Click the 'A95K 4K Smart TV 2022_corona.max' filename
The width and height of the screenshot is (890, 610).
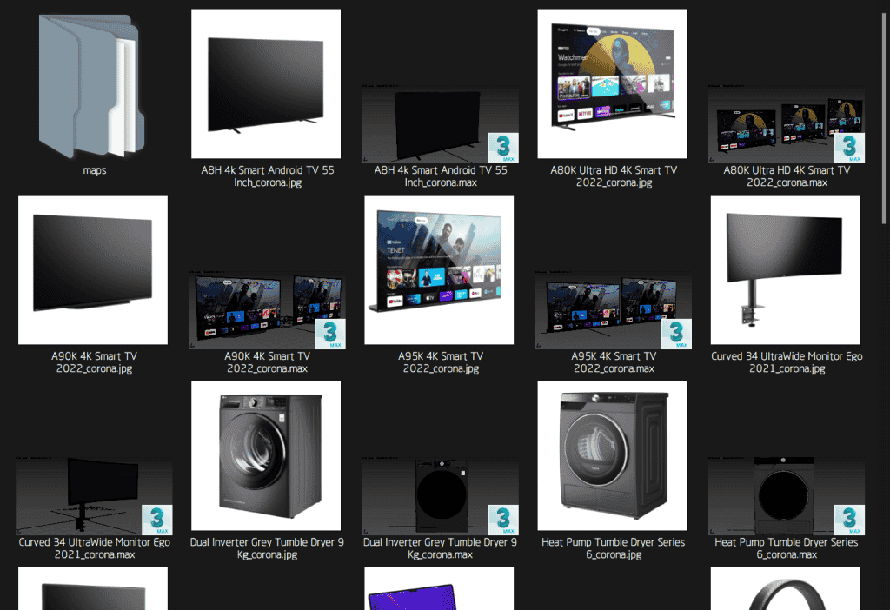614,362
